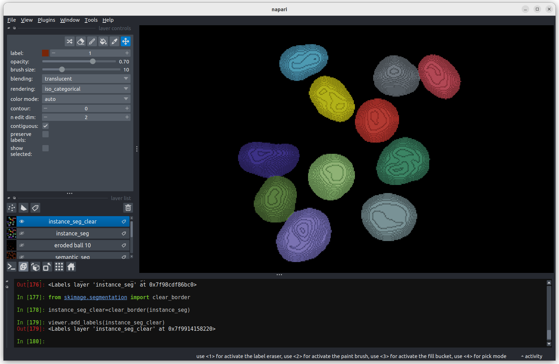Increase the label value with plus
Screen dimensions: 559x364
[x=127, y=53]
